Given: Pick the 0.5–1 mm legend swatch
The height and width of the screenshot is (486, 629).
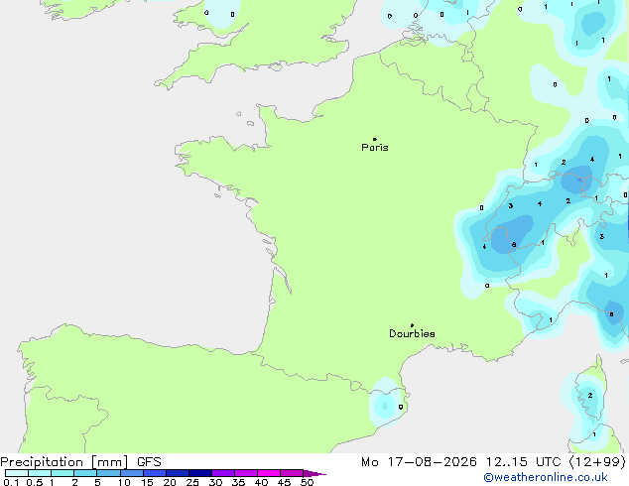Looking at the screenshot, I should point(40,473).
